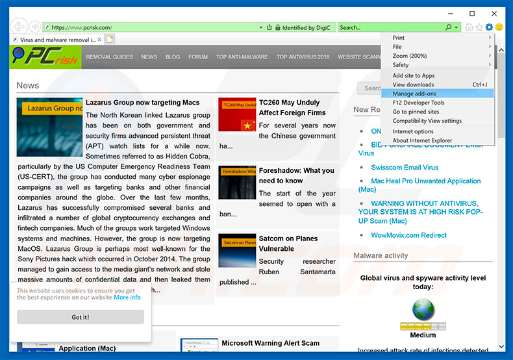Open the Home page icon
This screenshot has width=513, height=360.
pyautogui.click(x=469, y=27)
